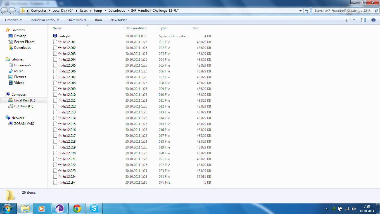Open the Include in library dropdown
Screen dimensions: 380x214
click(45, 20)
